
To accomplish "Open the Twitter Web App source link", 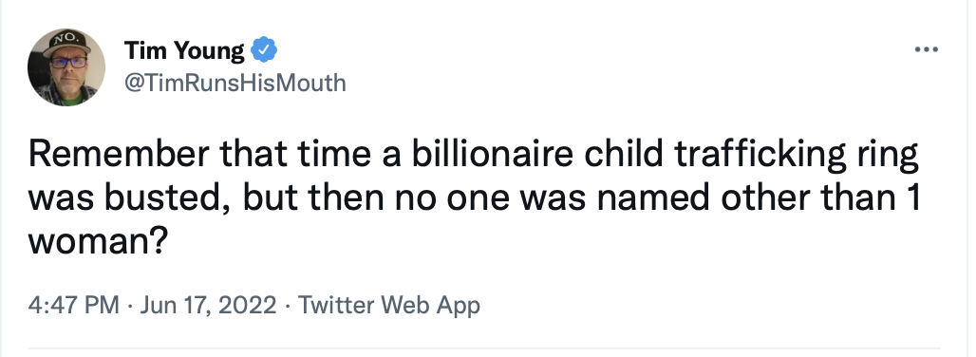I will (x=389, y=306).
